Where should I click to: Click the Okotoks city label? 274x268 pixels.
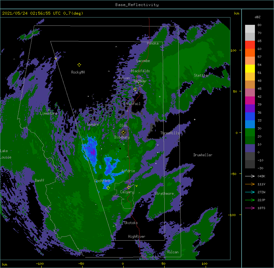131,223
